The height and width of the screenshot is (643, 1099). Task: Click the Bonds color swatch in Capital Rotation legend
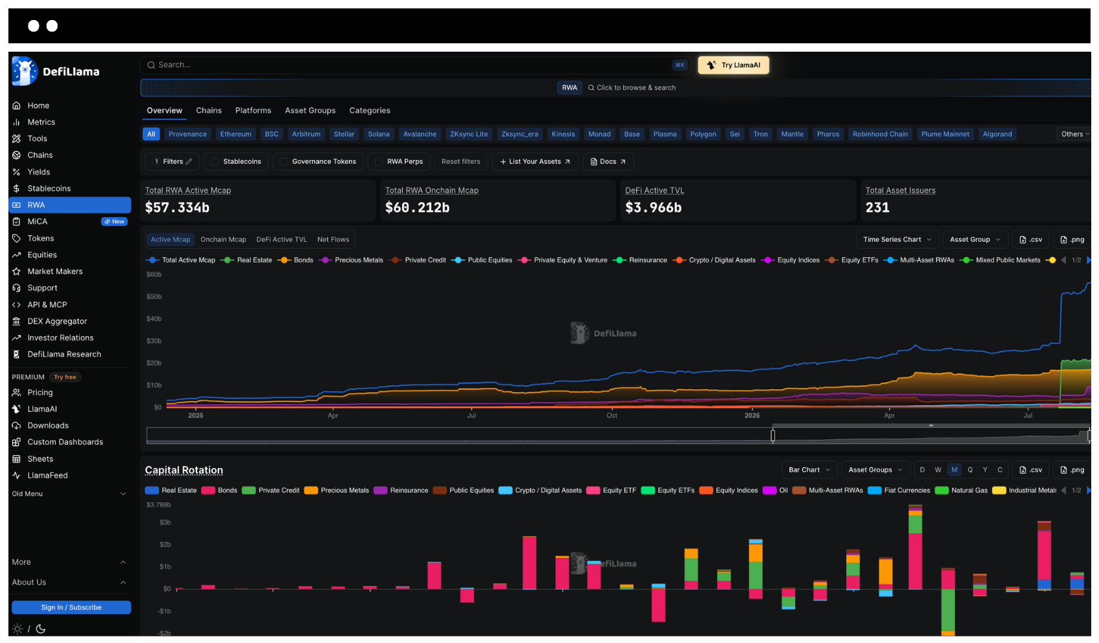tap(208, 490)
